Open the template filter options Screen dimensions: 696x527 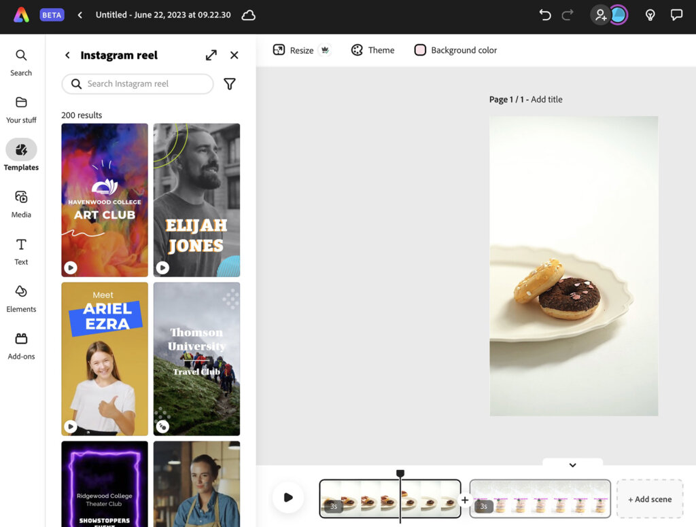tap(230, 84)
